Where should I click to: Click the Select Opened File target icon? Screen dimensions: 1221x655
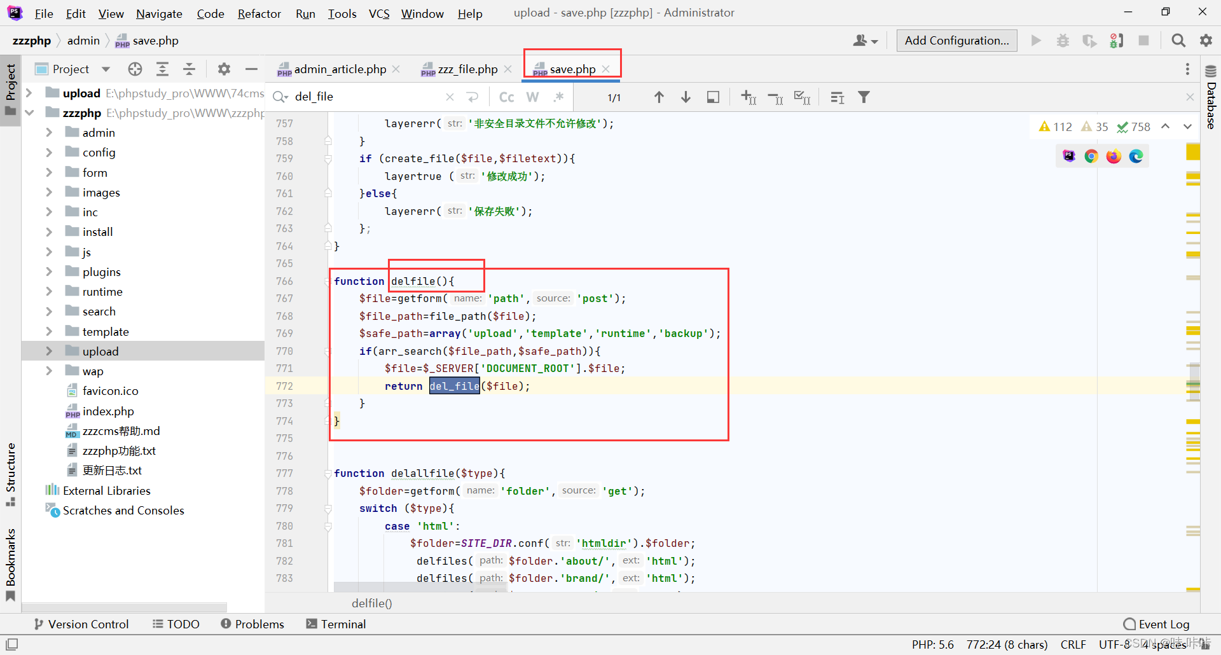[135, 69]
